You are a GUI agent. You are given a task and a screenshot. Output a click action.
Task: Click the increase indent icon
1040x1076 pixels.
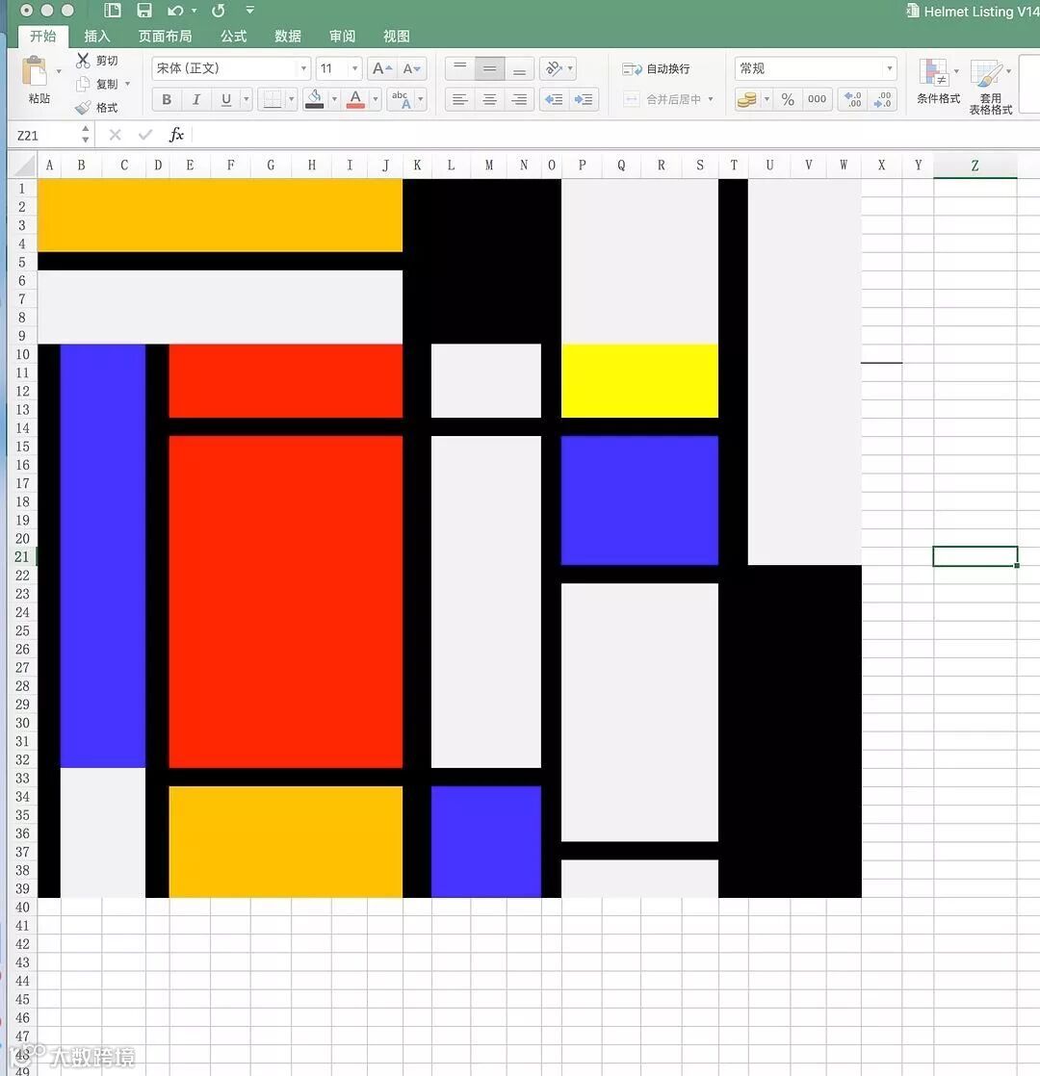(584, 99)
